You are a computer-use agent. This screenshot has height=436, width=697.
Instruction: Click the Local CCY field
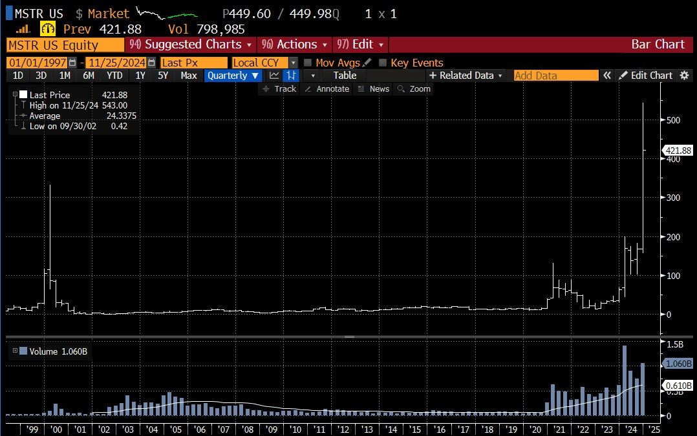[260, 63]
